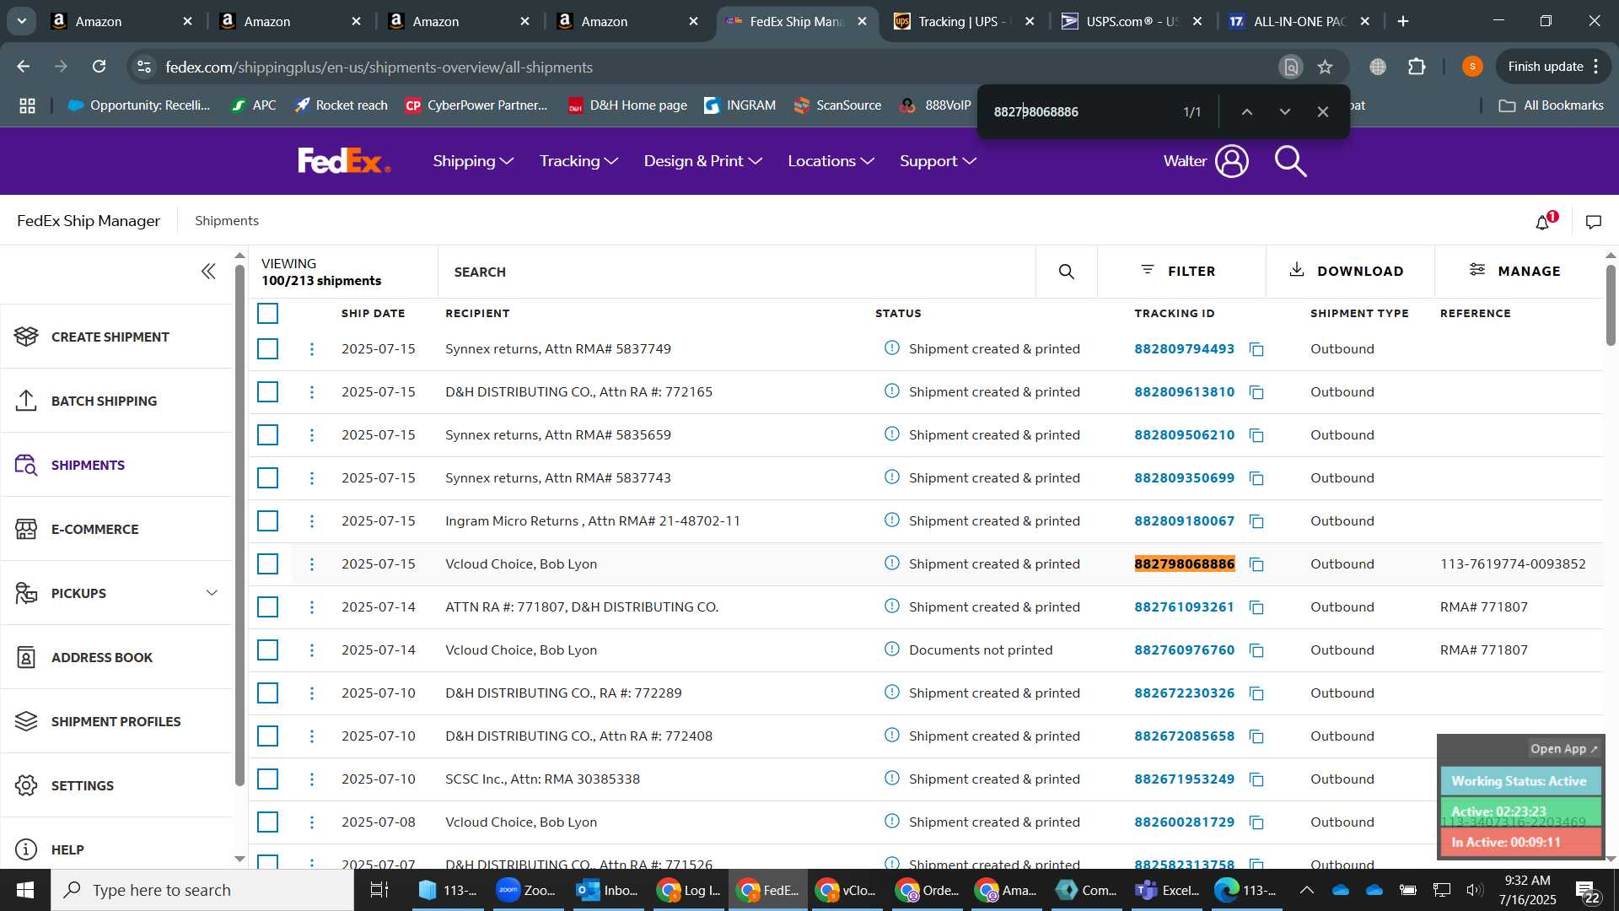Click the shipments list vertical scrollbar
This screenshot has height=911, width=1619.
pyautogui.click(x=1611, y=305)
